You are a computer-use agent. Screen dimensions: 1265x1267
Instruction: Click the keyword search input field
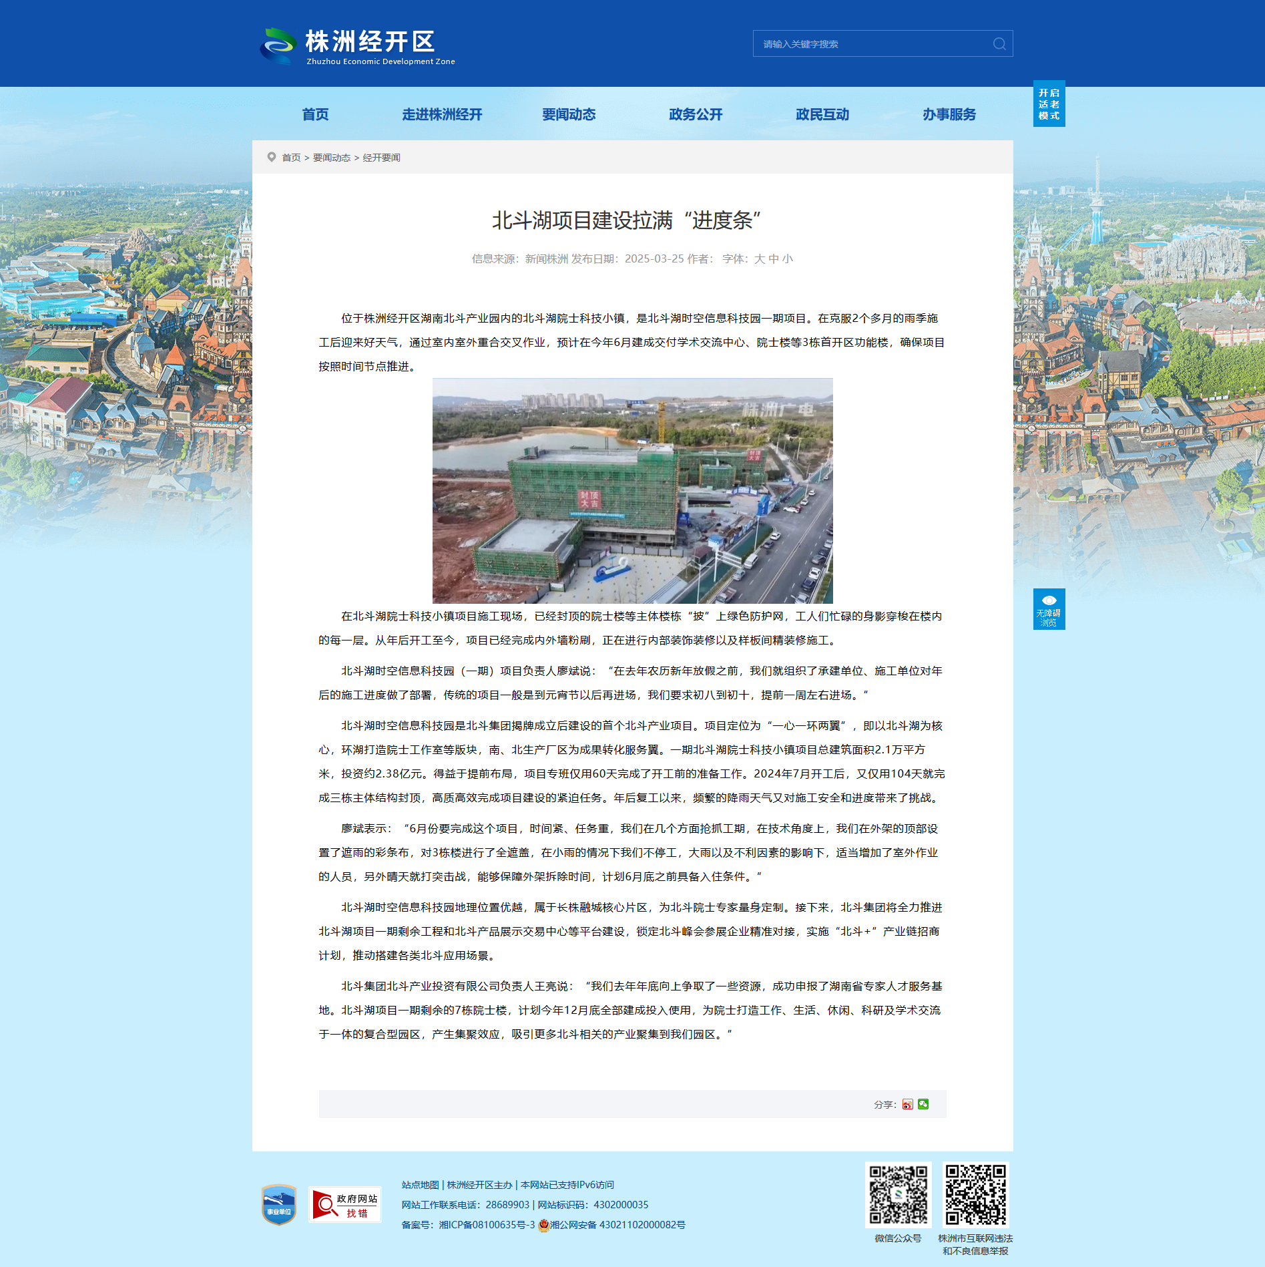[871, 44]
